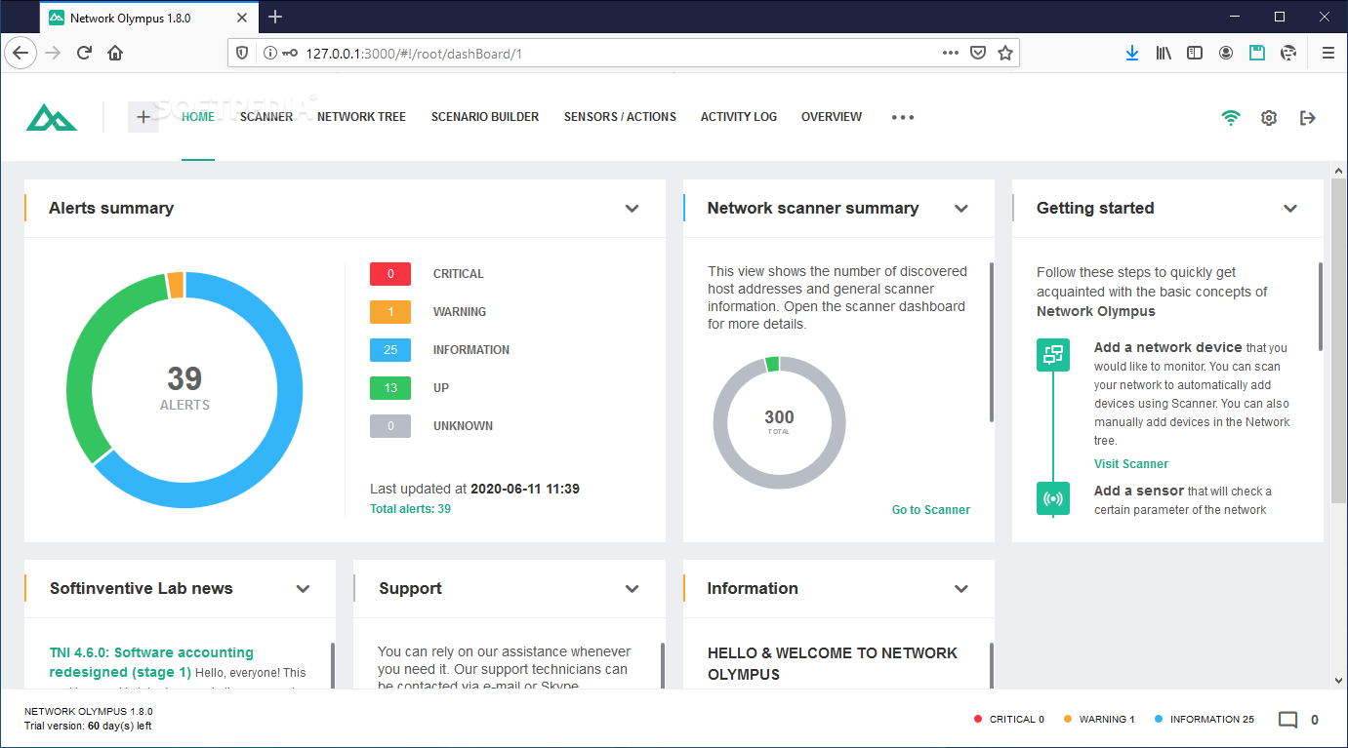Click INFORMATION 25 indicator in footer
Image resolution: width=1348 pixels, height=748 pixels.
1205,720
